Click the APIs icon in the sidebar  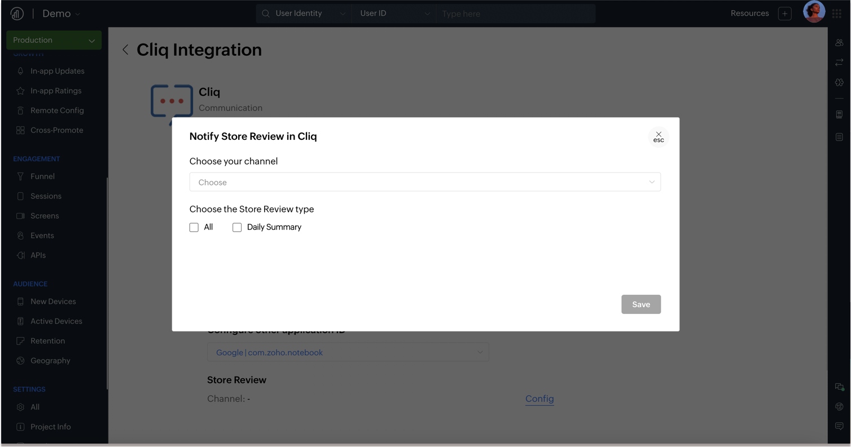pyautogui.click(x=20, y=255)
